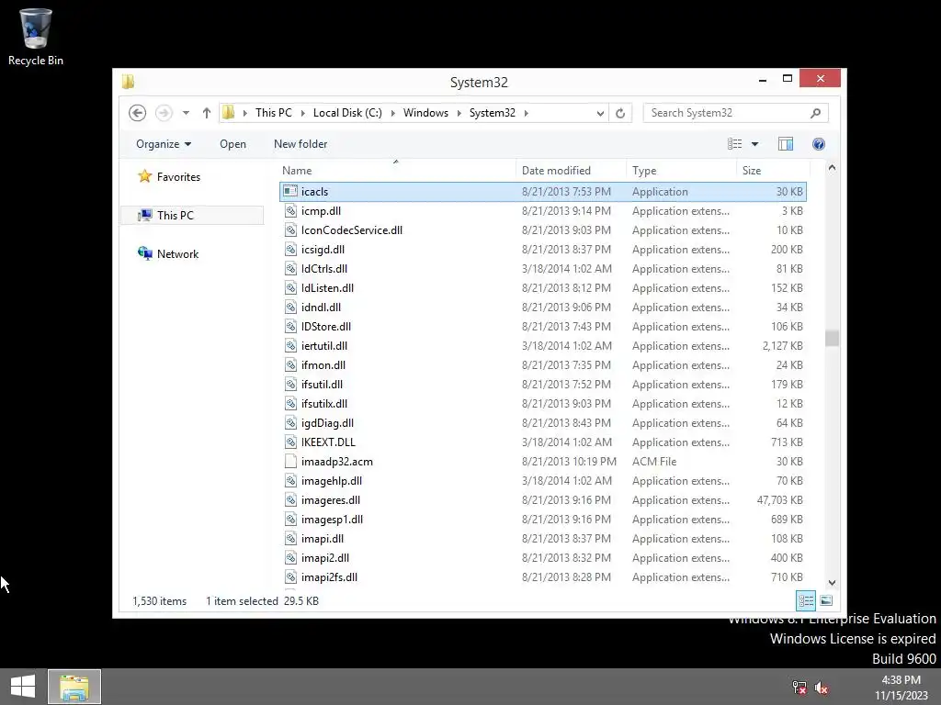Select IKEEXT.DLL file icon
This screenshot has height=705, width=941.
tap(290, 442)
